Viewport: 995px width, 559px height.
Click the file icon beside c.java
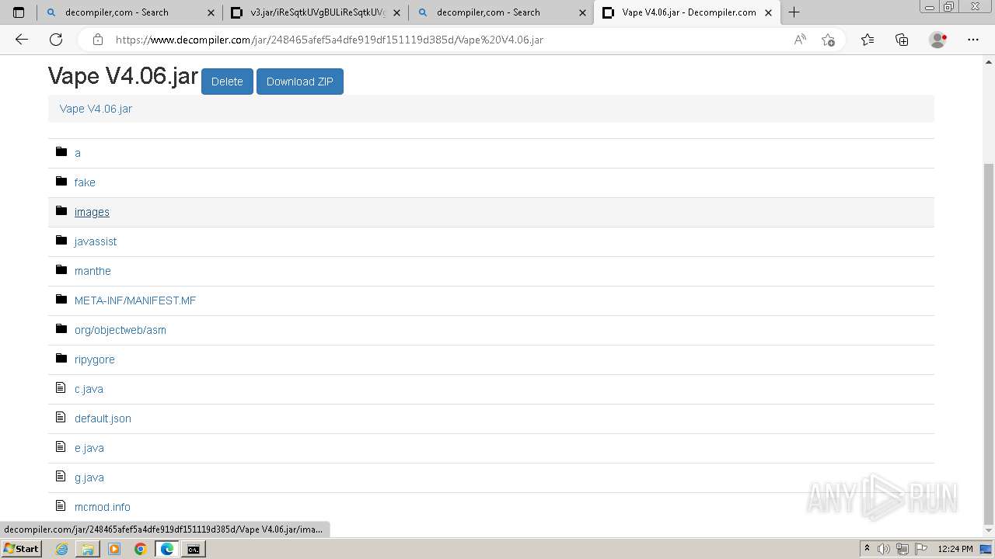[61, 387]
